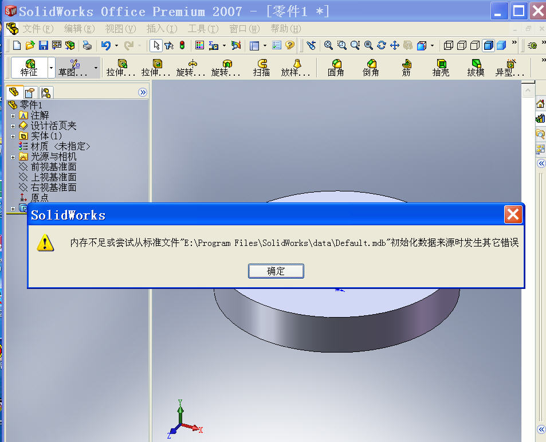The height and width of the screenshot is (442, 546).
Task: Click the Pan four-arrow icon
Action: coord(395,45)
